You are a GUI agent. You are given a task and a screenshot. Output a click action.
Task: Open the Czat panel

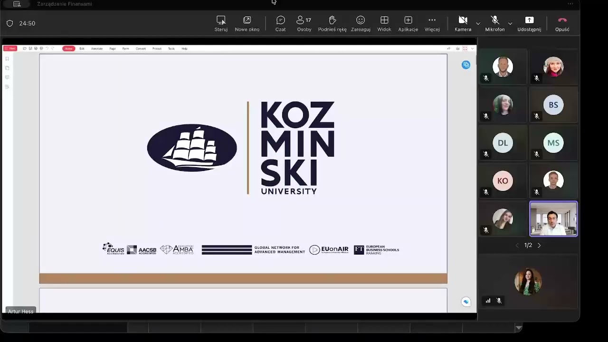pyautogui.click(x=280, y=24)
